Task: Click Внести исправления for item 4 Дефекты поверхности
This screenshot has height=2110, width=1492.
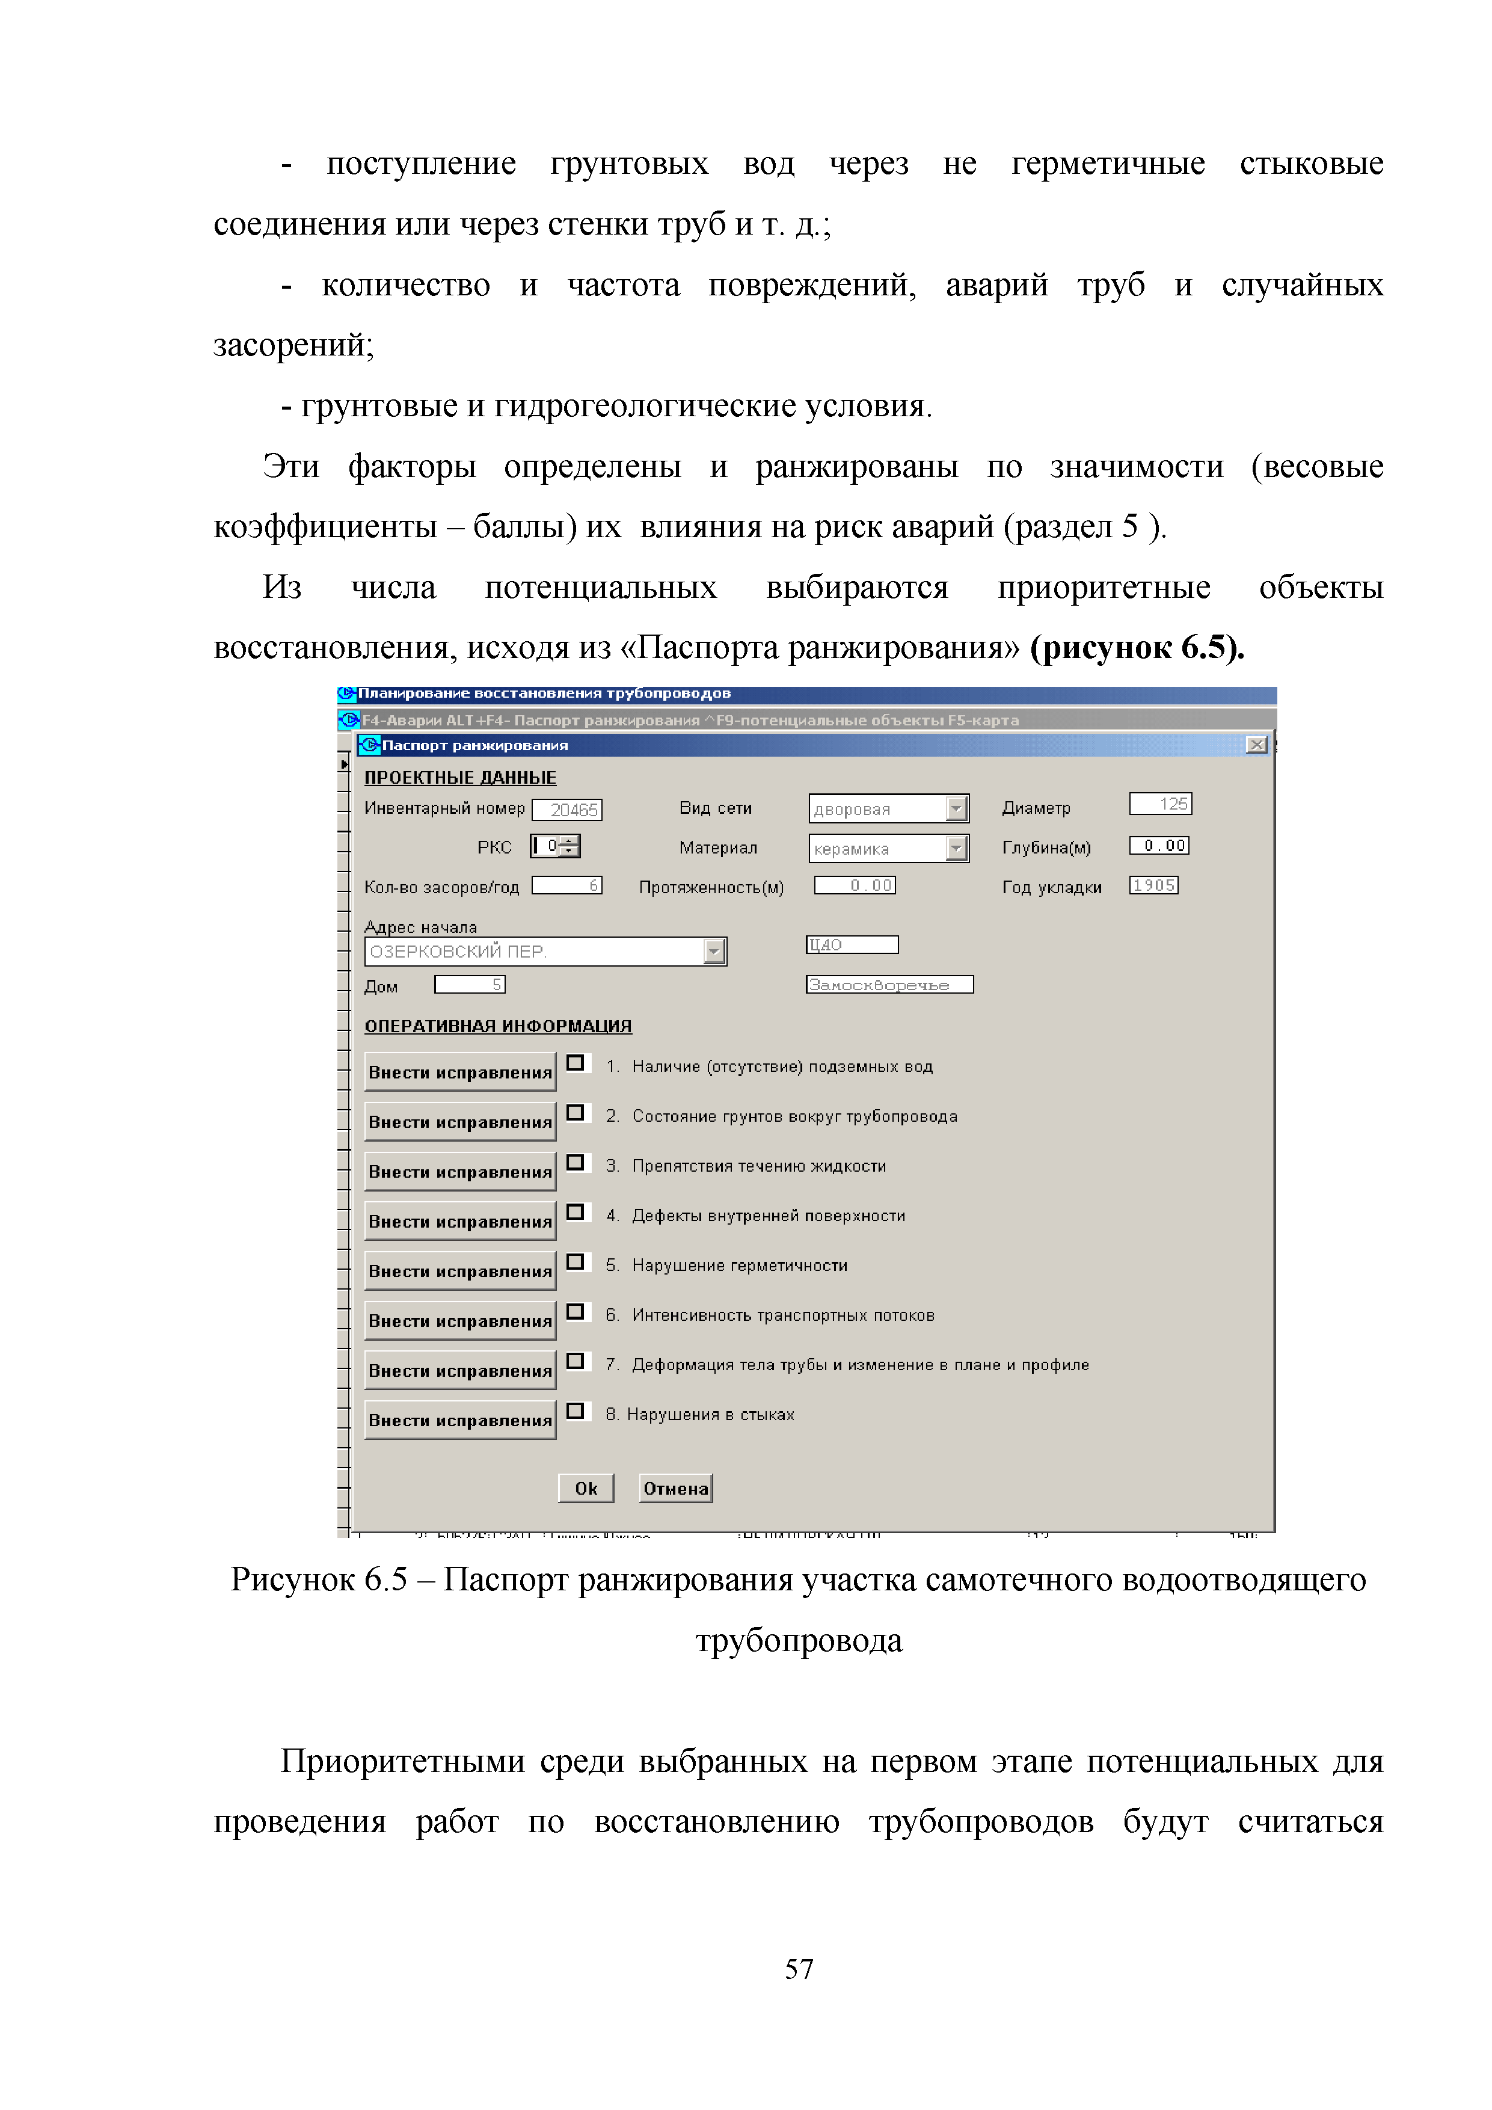Action: (x=460, y=1220)
